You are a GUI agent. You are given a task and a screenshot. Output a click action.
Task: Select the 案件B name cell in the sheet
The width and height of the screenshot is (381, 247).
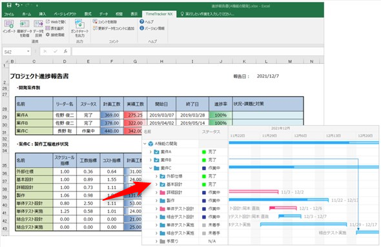click(34, 123)
